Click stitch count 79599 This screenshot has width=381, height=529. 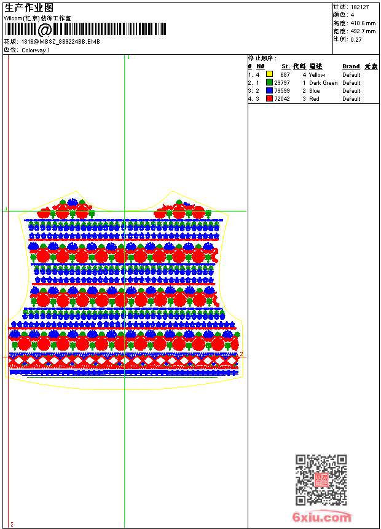[282, 91]
